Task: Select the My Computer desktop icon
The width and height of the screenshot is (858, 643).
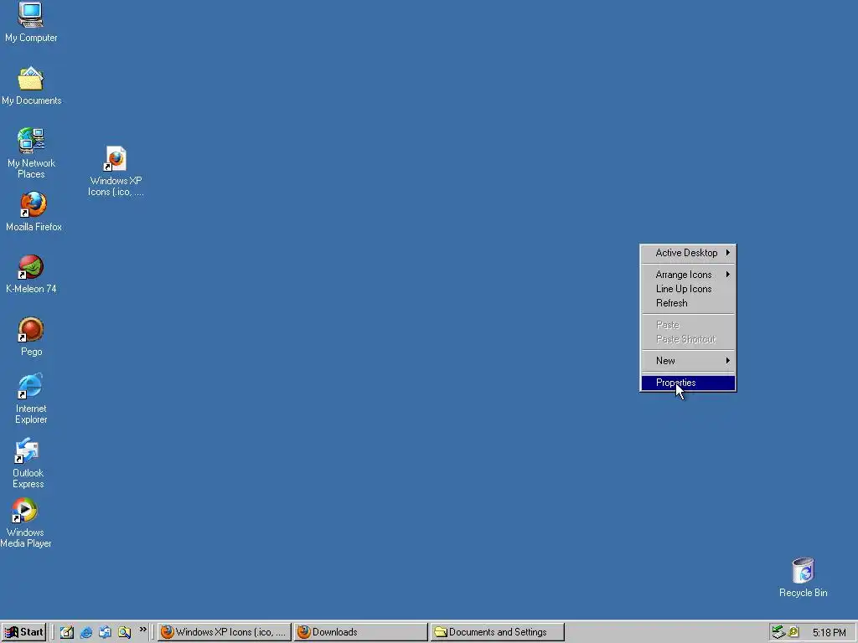Action: point(31,22)
